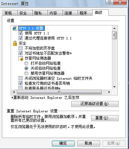Screen dimensions: 129x149
Task: Check 关闭浏览器时清空 Internet 临时文件夹
Action: coord(20,78)
